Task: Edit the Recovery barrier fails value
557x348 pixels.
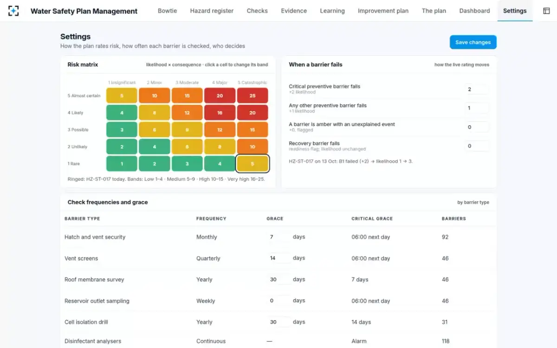Action: pos(477,146)
